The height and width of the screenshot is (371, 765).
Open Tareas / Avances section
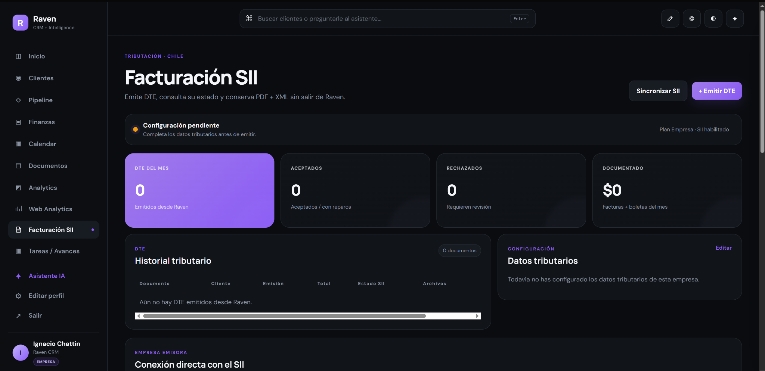(x=54, y=251)
